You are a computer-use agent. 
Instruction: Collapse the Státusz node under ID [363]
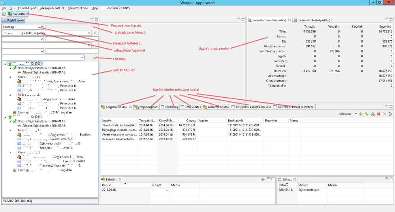[x=10, y=68]
